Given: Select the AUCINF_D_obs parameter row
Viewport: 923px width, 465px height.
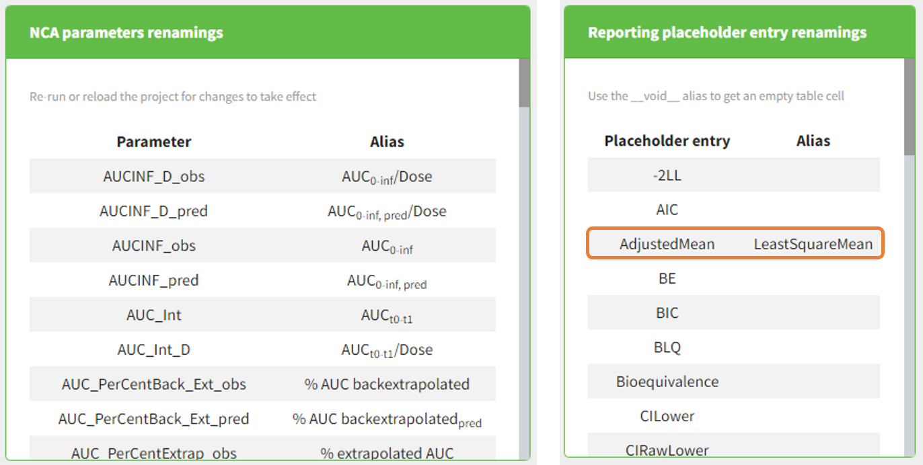Looking at the screenshot, I should [153, 176].
